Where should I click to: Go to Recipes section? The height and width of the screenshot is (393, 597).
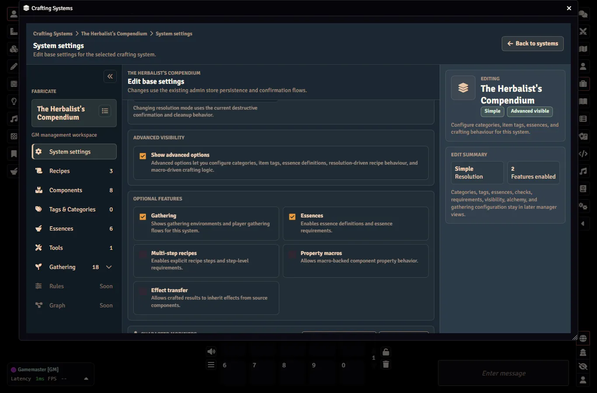[74, 171]
